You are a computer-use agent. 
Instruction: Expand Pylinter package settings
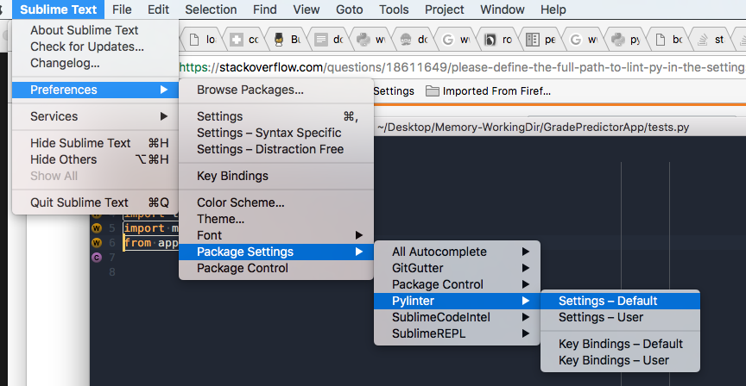click(457, 301)
